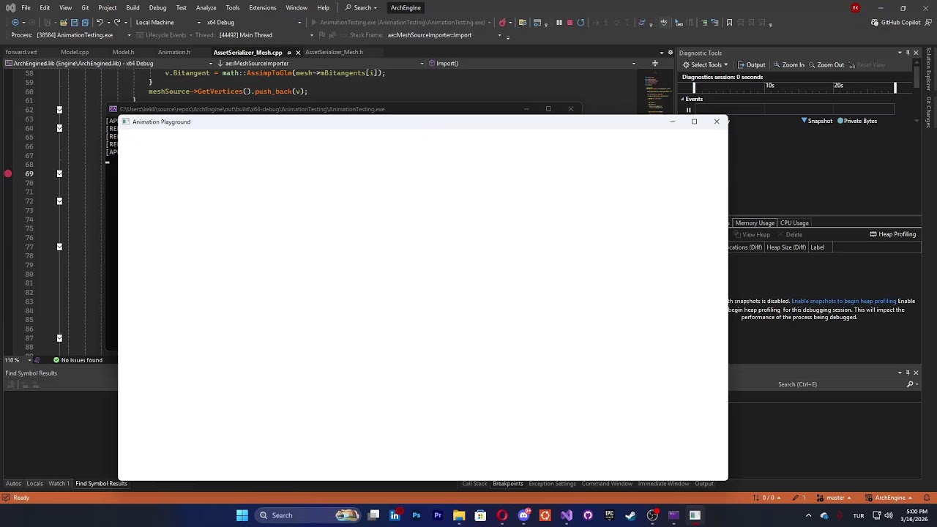This screenshot has width=937, height=527.
Task: Toggle the Heap Profiling button
Action: [892, 234]
